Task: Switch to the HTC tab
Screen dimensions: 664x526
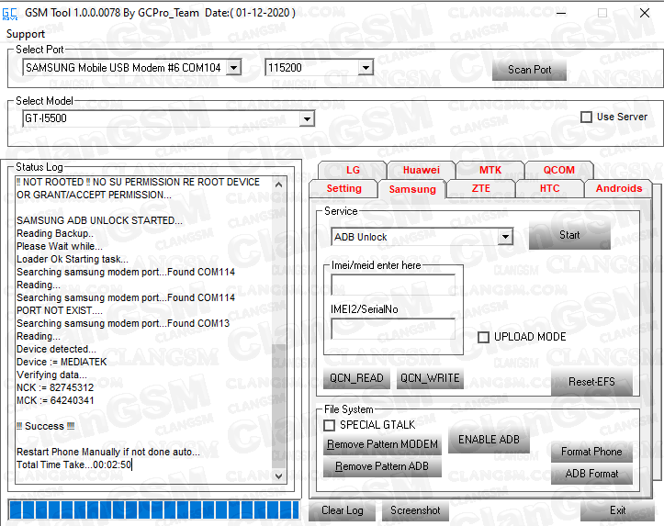Action: [x=550, y=188]
